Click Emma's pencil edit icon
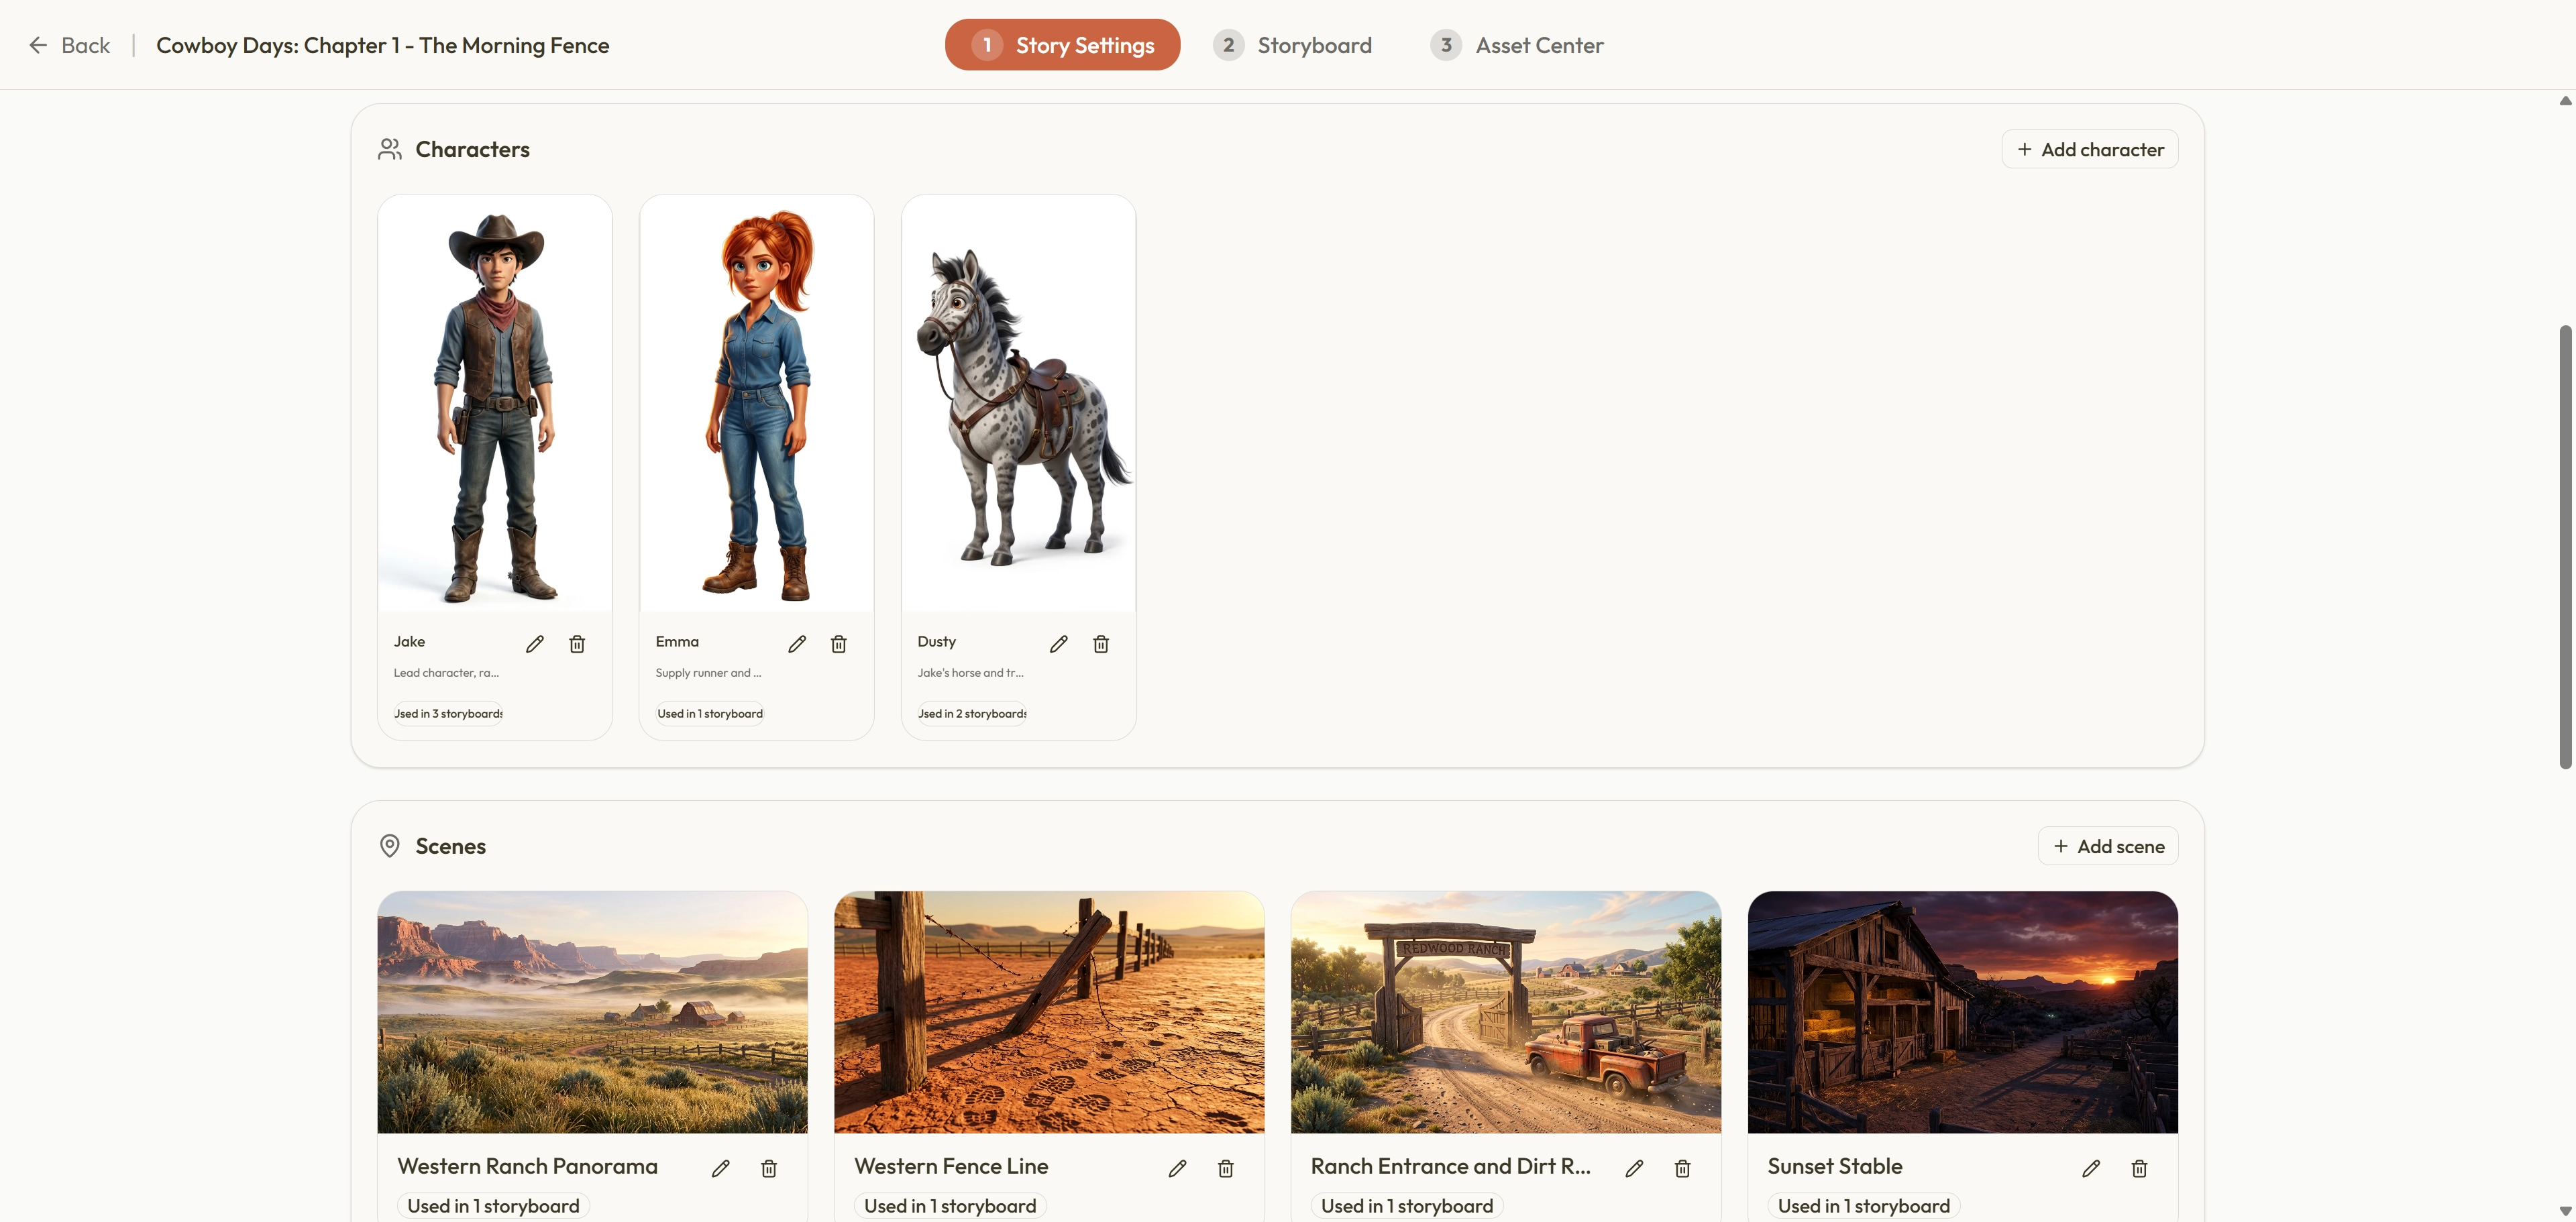The image size is (2576, 1222). tap(797, 644)
